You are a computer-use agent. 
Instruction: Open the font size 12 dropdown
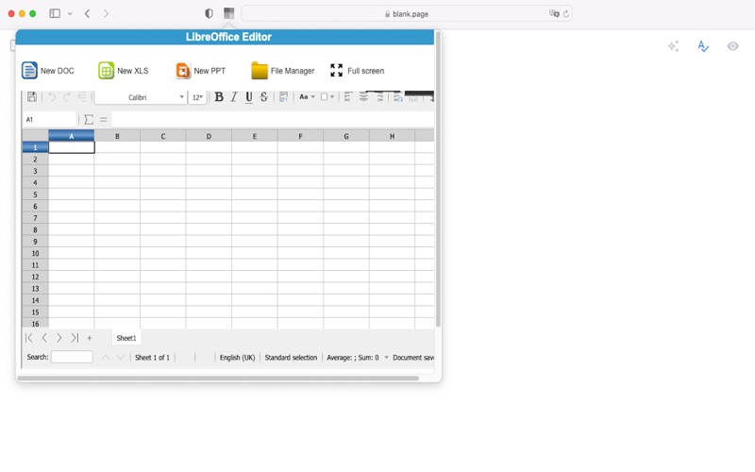(x=197, y=97)
